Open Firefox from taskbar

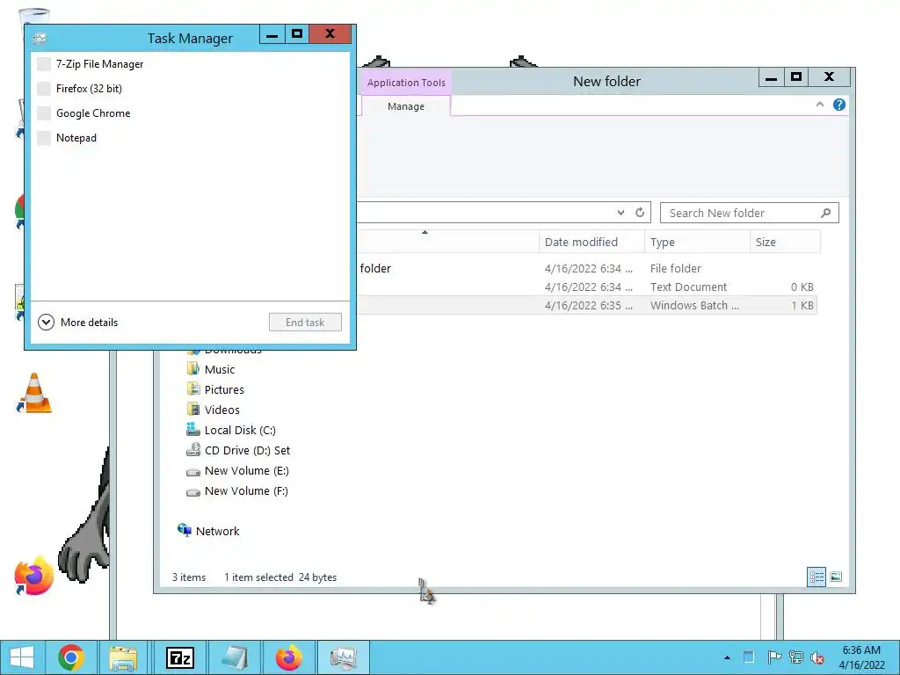[288, 657]
